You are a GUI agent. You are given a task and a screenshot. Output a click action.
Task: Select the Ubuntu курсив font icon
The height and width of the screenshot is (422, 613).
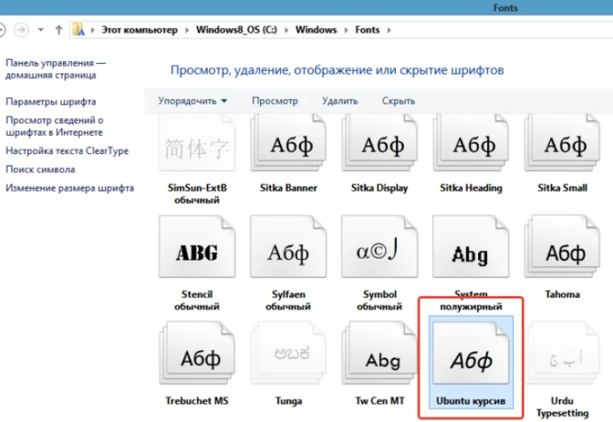471,353
